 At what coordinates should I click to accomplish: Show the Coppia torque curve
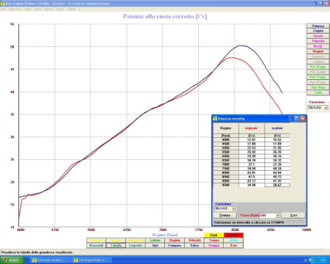[318, 31]
